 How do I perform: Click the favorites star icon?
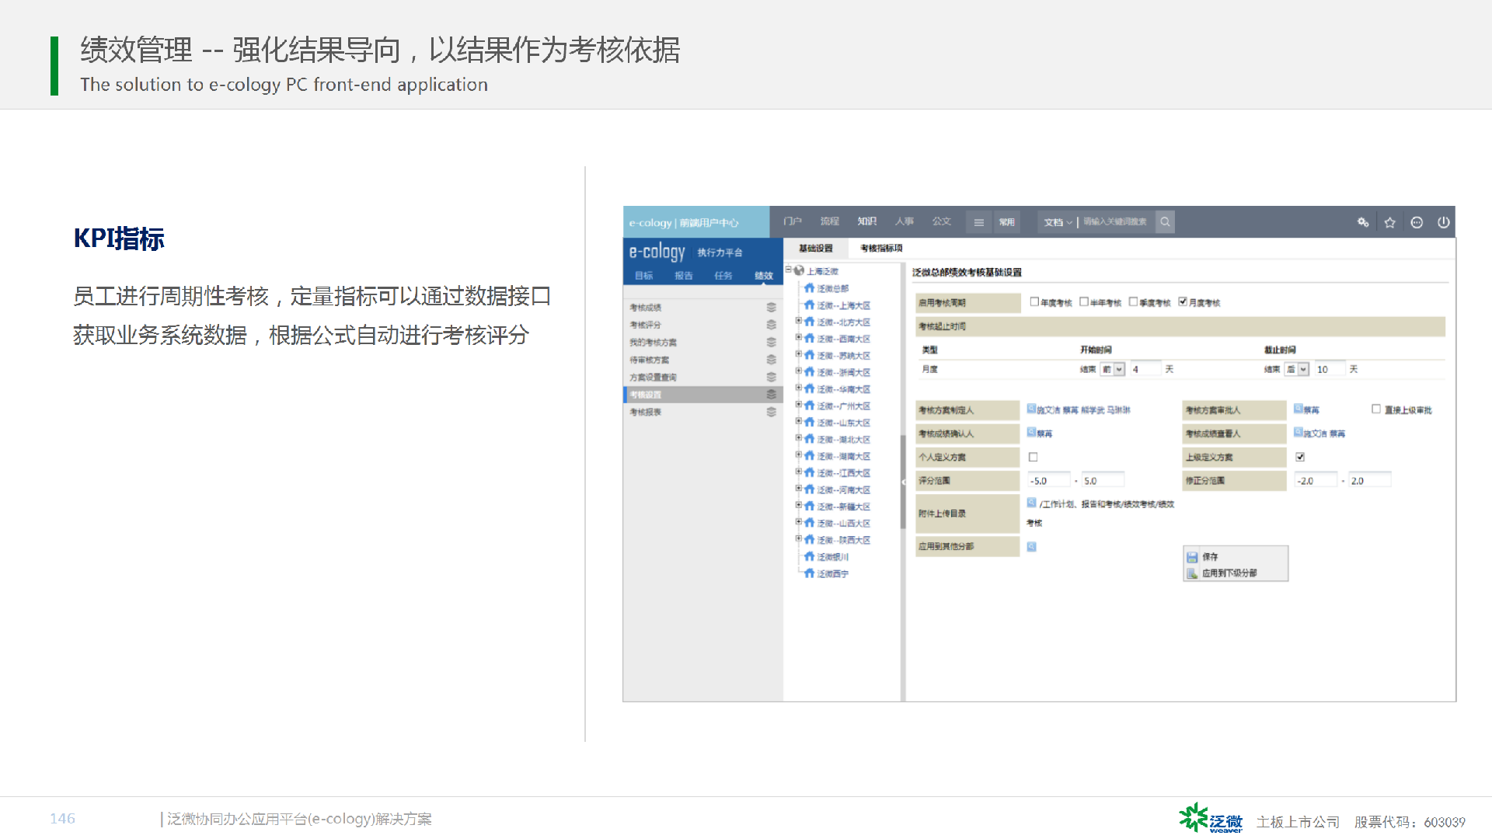[x=1390, y=222]
